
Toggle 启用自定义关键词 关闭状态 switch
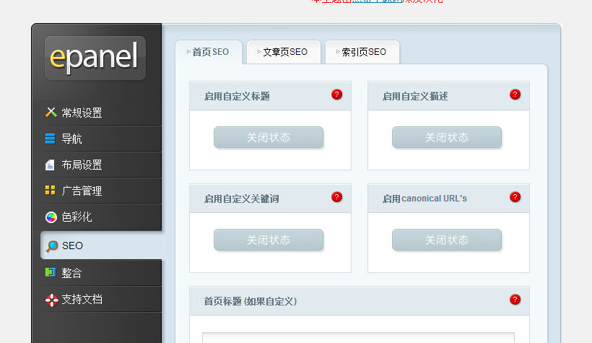click(269, 240)
